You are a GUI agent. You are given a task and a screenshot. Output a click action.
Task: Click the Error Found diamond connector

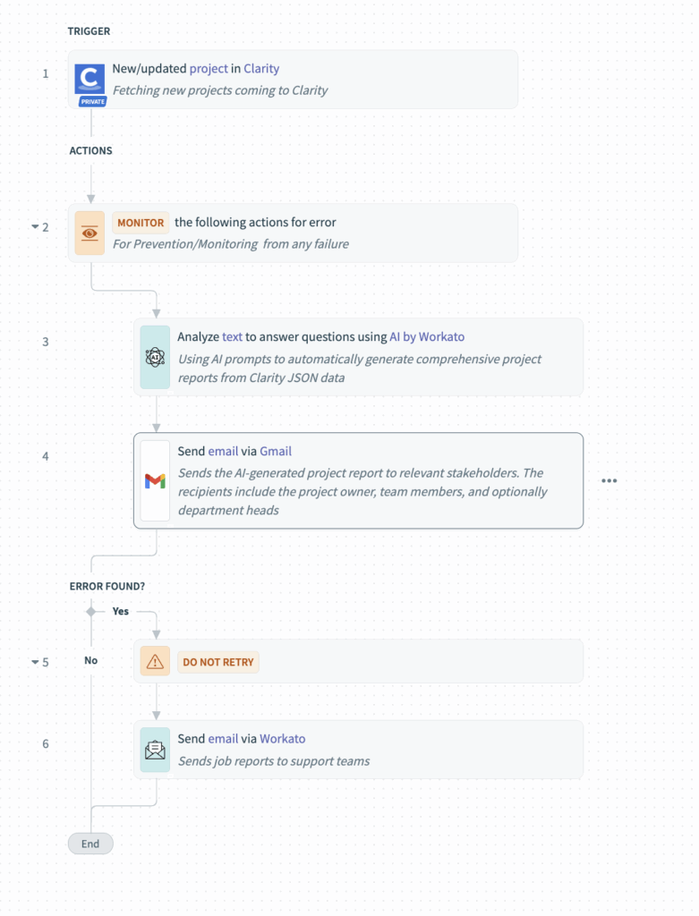pos(90,612)
